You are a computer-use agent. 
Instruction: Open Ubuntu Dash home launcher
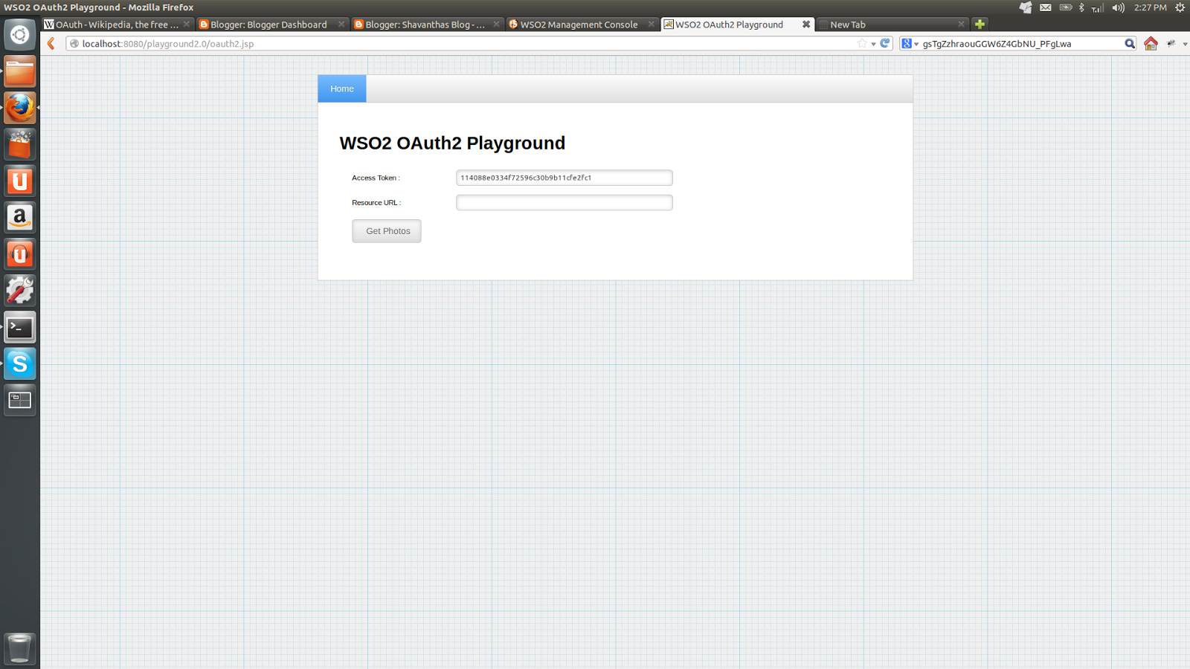point(20,35)
